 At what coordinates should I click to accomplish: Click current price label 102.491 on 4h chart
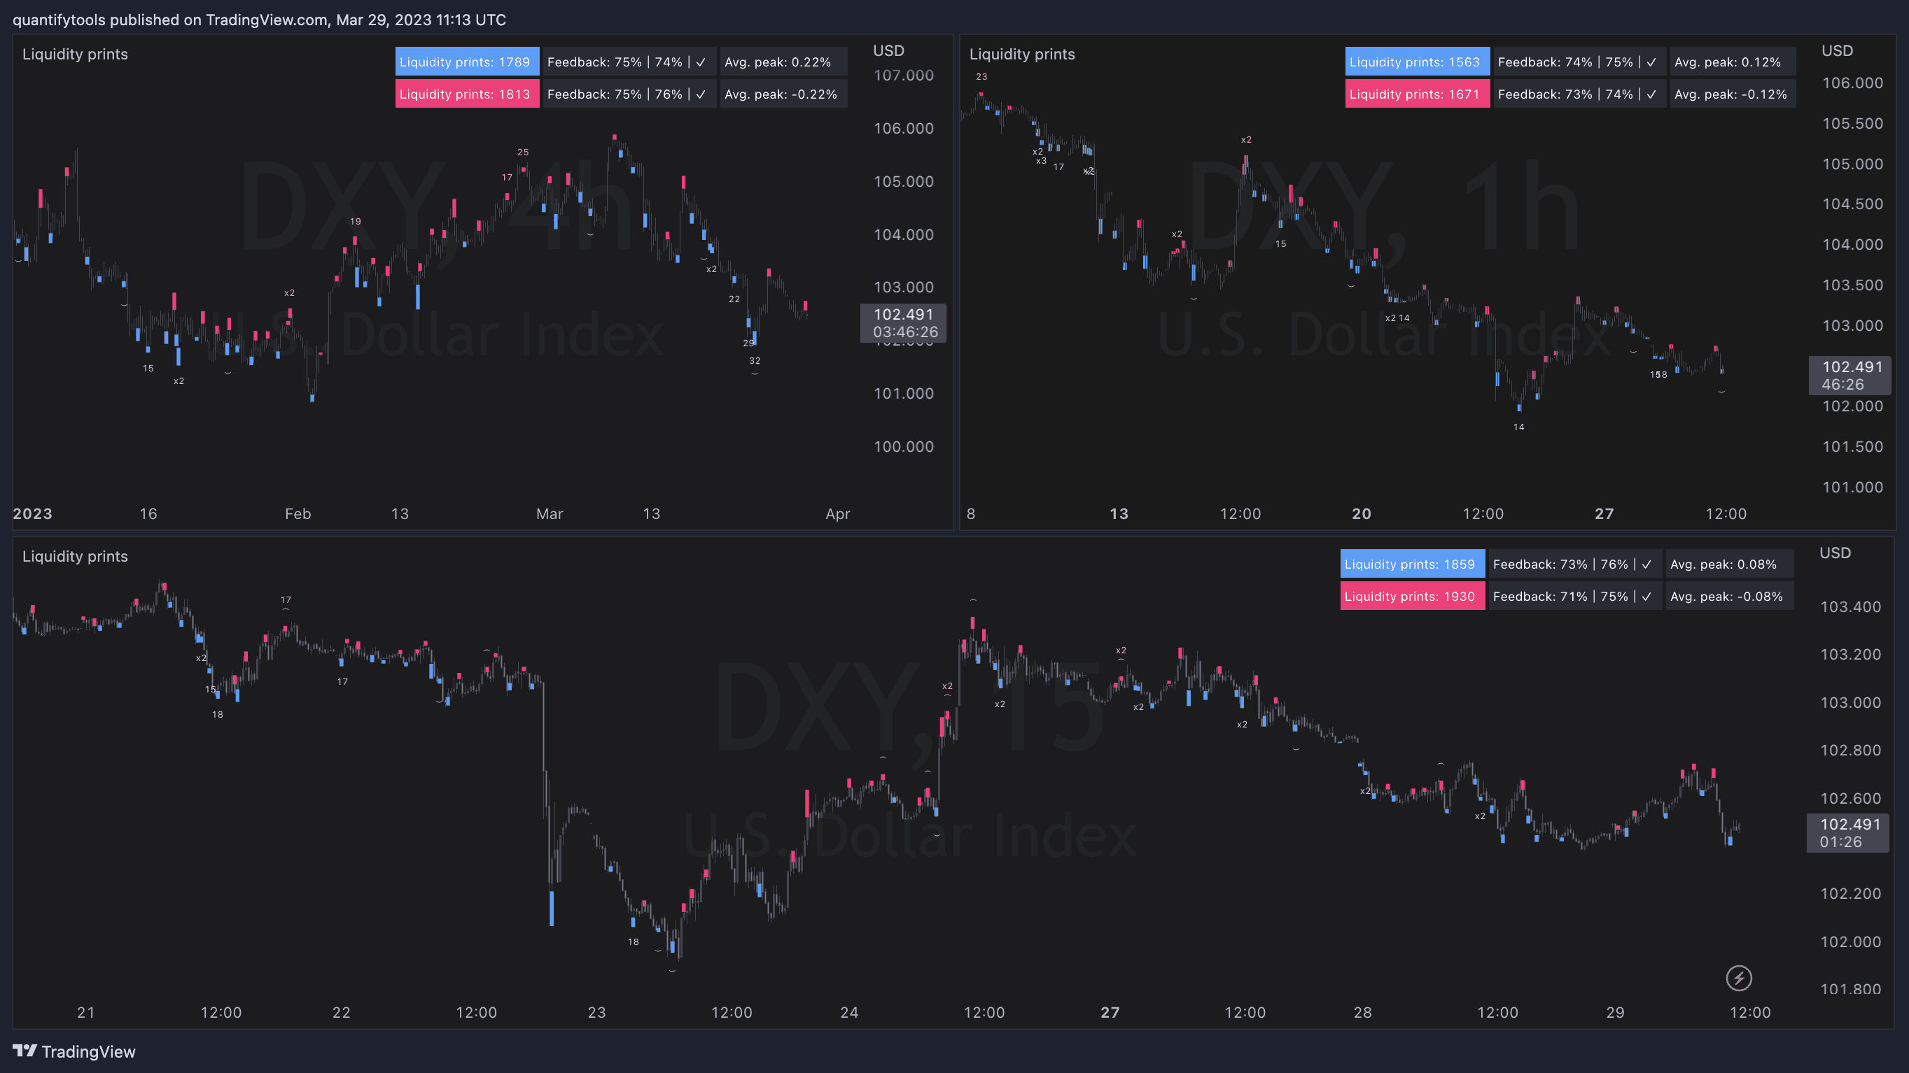pyautogui.click(x=903, y=315)
